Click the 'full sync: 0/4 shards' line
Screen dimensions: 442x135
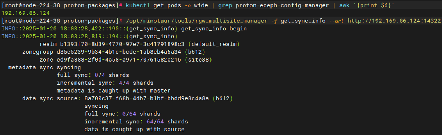point(93,75)
